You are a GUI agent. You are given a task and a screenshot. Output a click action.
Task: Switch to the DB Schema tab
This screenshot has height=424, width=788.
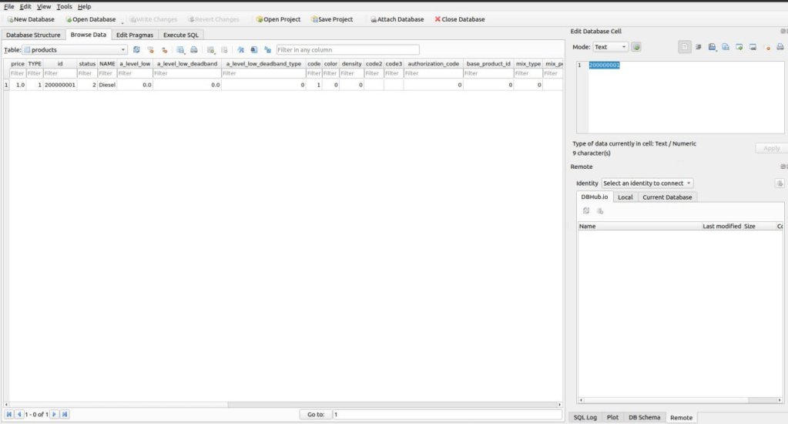[x=642, y=417]
